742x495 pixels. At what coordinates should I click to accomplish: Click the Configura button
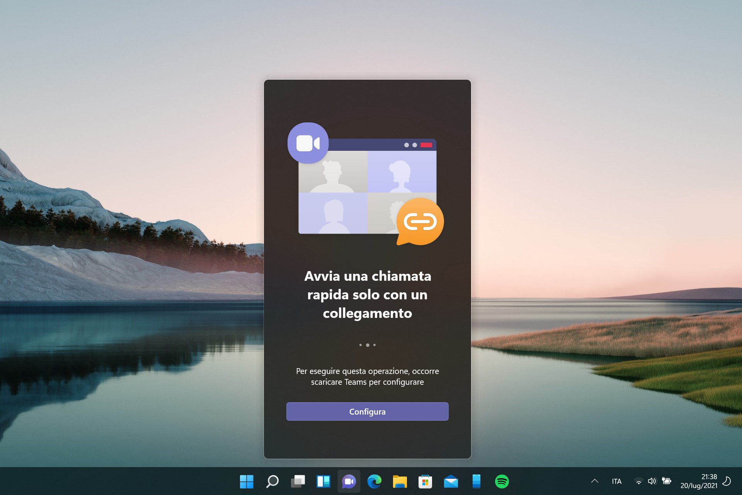[x=367, y=411]
